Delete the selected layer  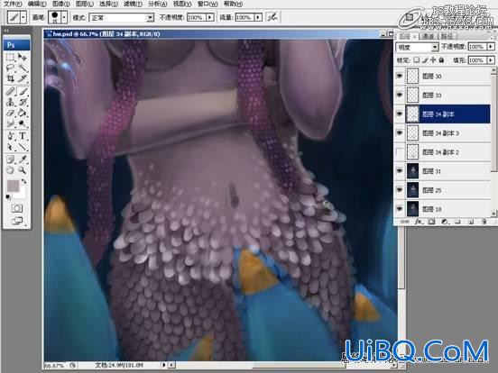[484, 222]
